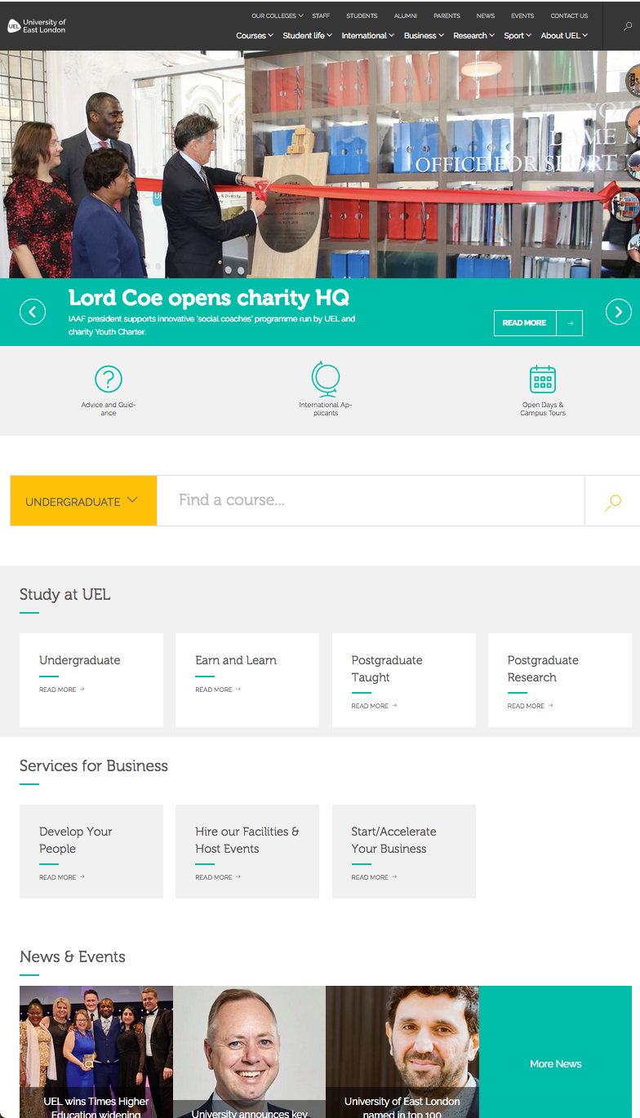Image resolution: width=640 pixels, height=1118 pixels.
Task: Expand the Student life menu
Action: [x=308, y=36]
